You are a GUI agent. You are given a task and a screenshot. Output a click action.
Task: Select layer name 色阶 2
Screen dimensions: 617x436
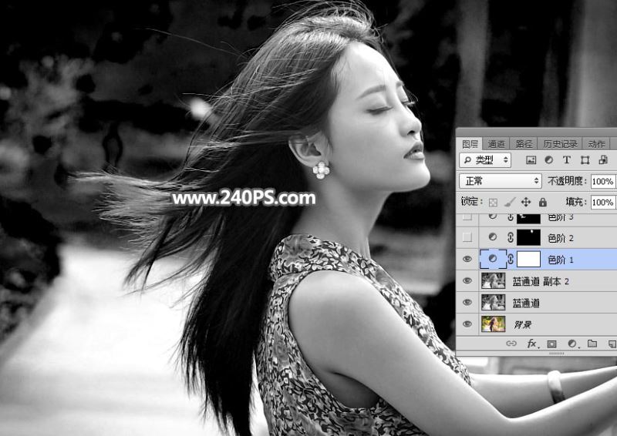pos(561,238)
